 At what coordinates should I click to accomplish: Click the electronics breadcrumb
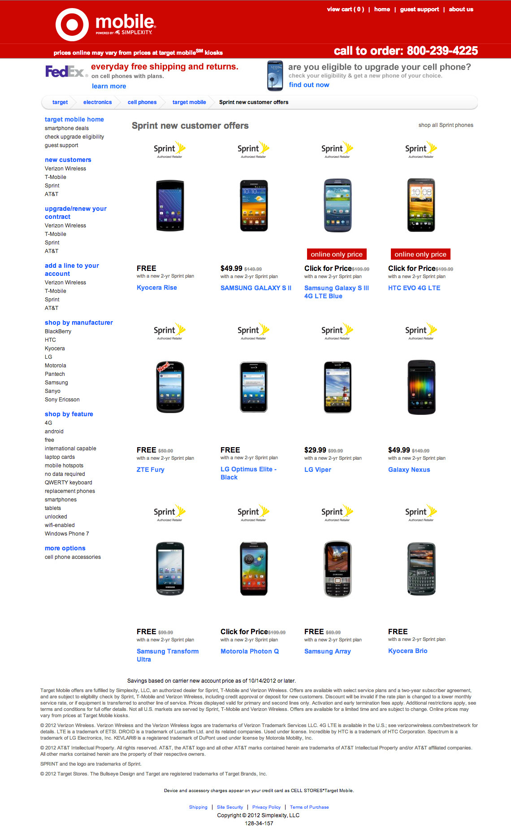(x=97, y=102)
